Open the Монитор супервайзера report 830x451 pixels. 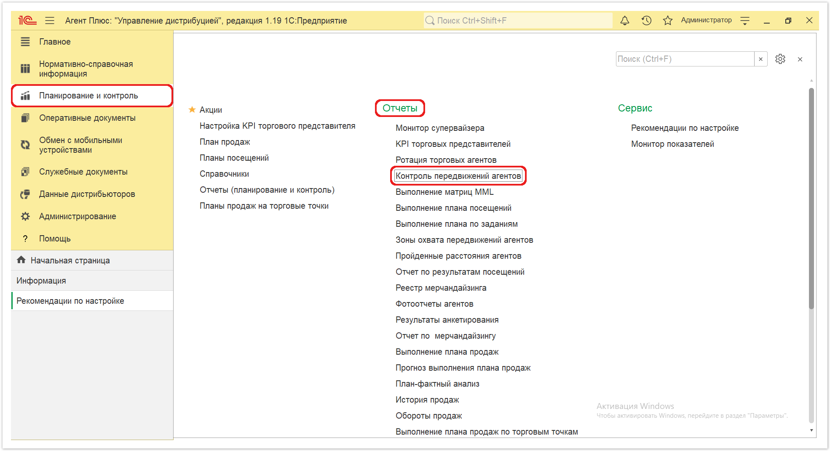tap(440, 128)
